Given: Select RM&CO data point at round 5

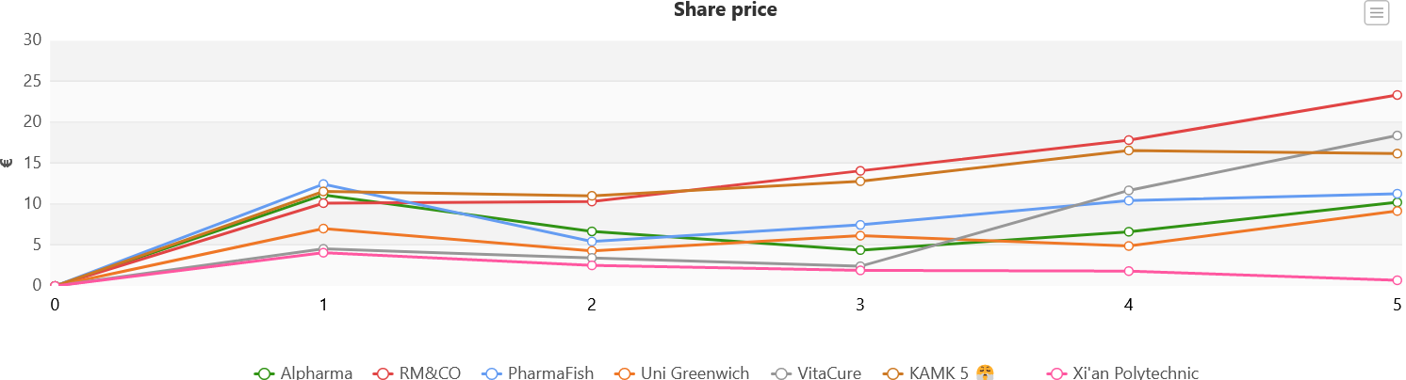Looking at the screenshot, I should pos(1397,95).
